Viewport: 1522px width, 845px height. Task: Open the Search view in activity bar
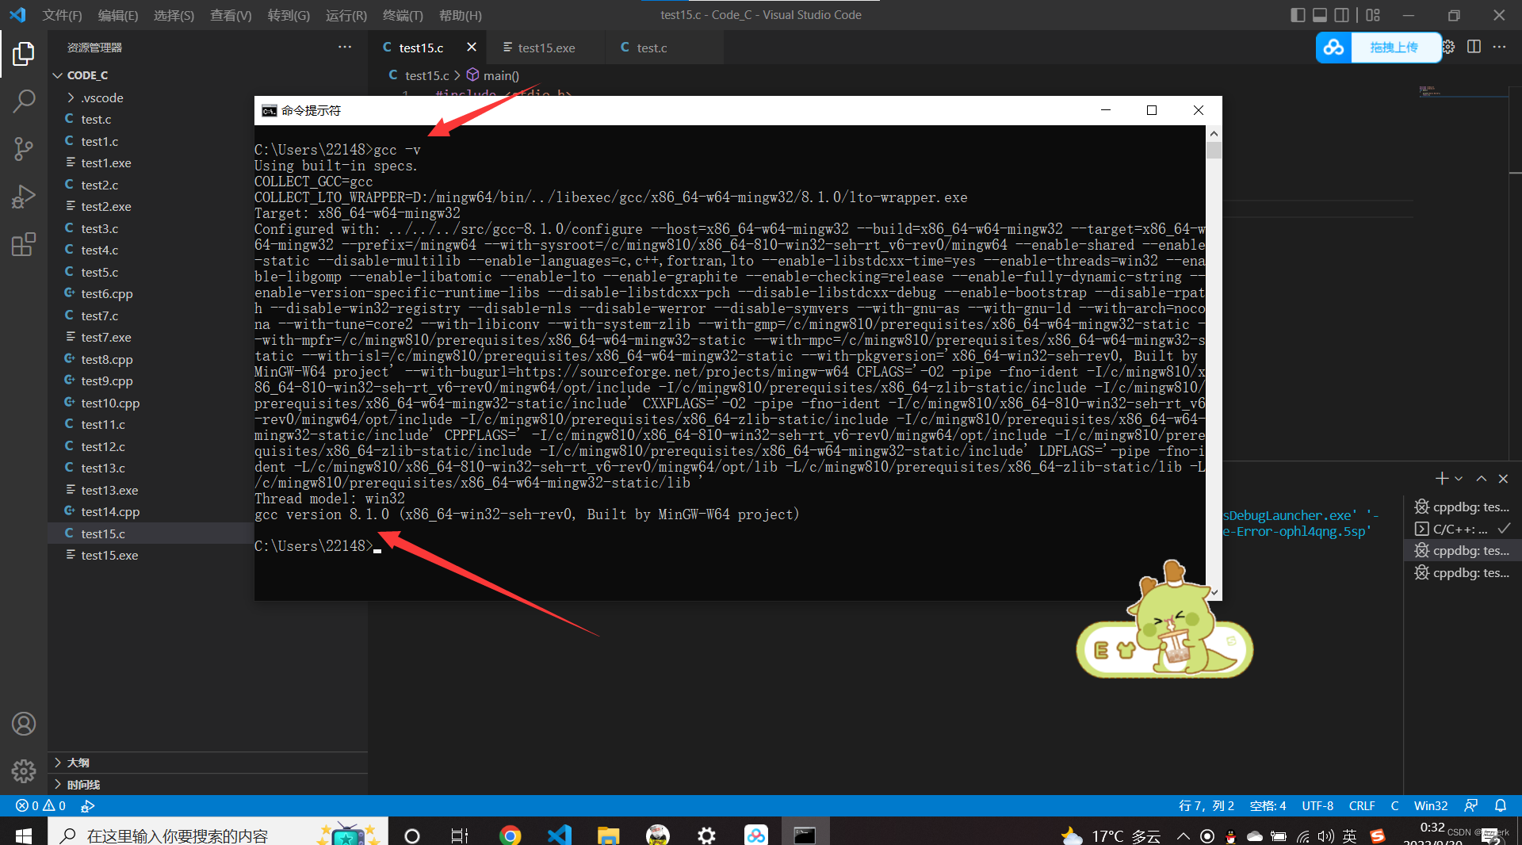click(24, 101)
